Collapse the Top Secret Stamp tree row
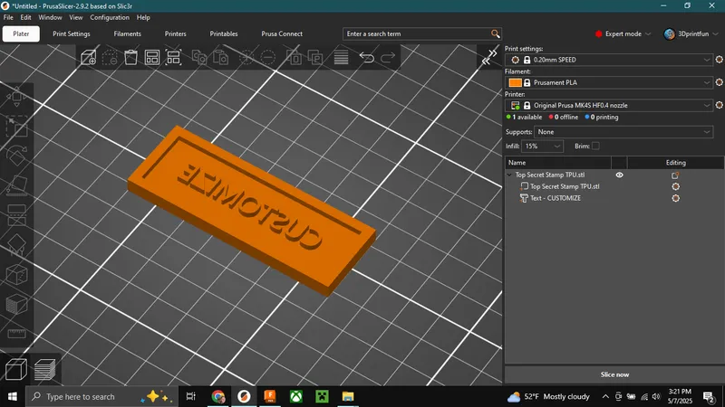This screenshot has width=725, height=407. (x=509, y=175)
